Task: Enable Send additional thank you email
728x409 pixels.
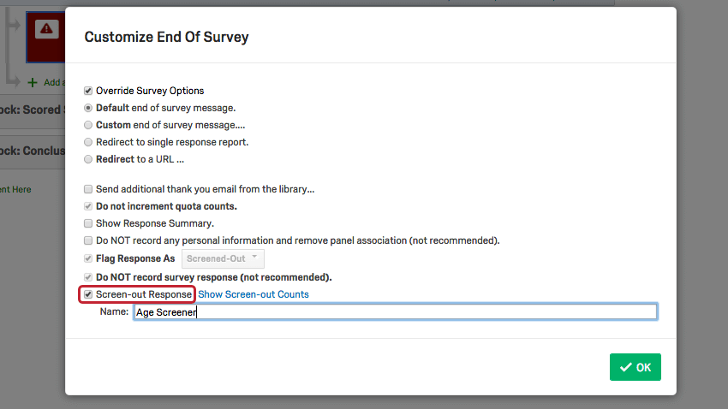Action: pyautogui.click(x=88, y=189)
